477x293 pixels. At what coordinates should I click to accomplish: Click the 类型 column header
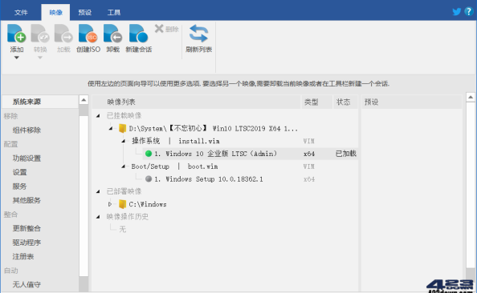(316, 102)
